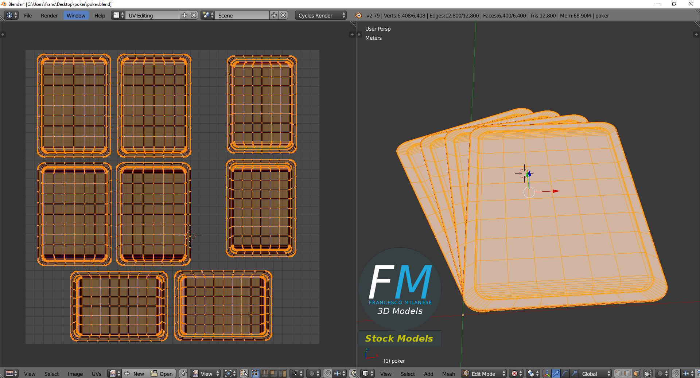
Task: Open the UV editor type selector
Action: click(11, 374)
